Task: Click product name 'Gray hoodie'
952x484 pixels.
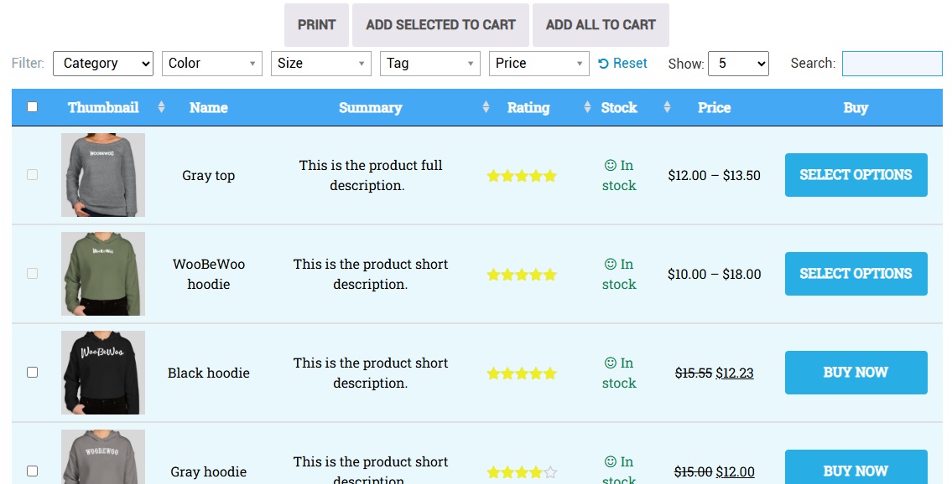Action: (x=208, y=472)
